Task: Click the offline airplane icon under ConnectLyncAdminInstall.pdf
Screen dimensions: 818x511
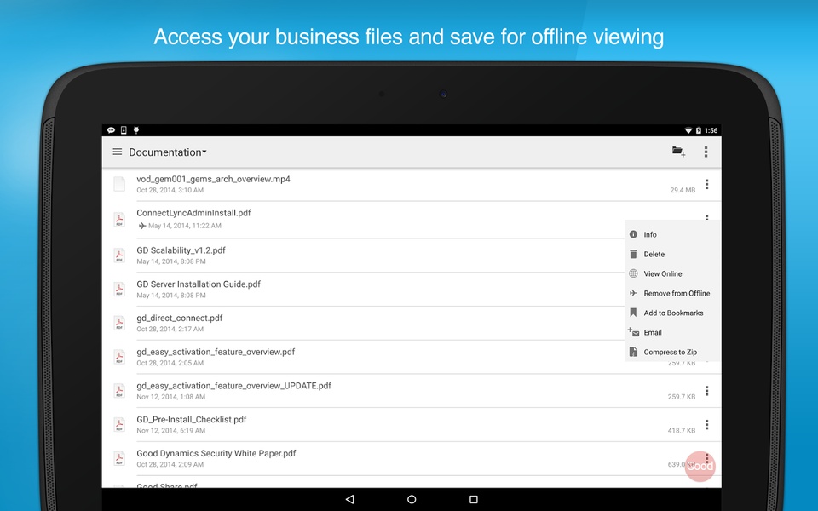Action: coord(142,226)
